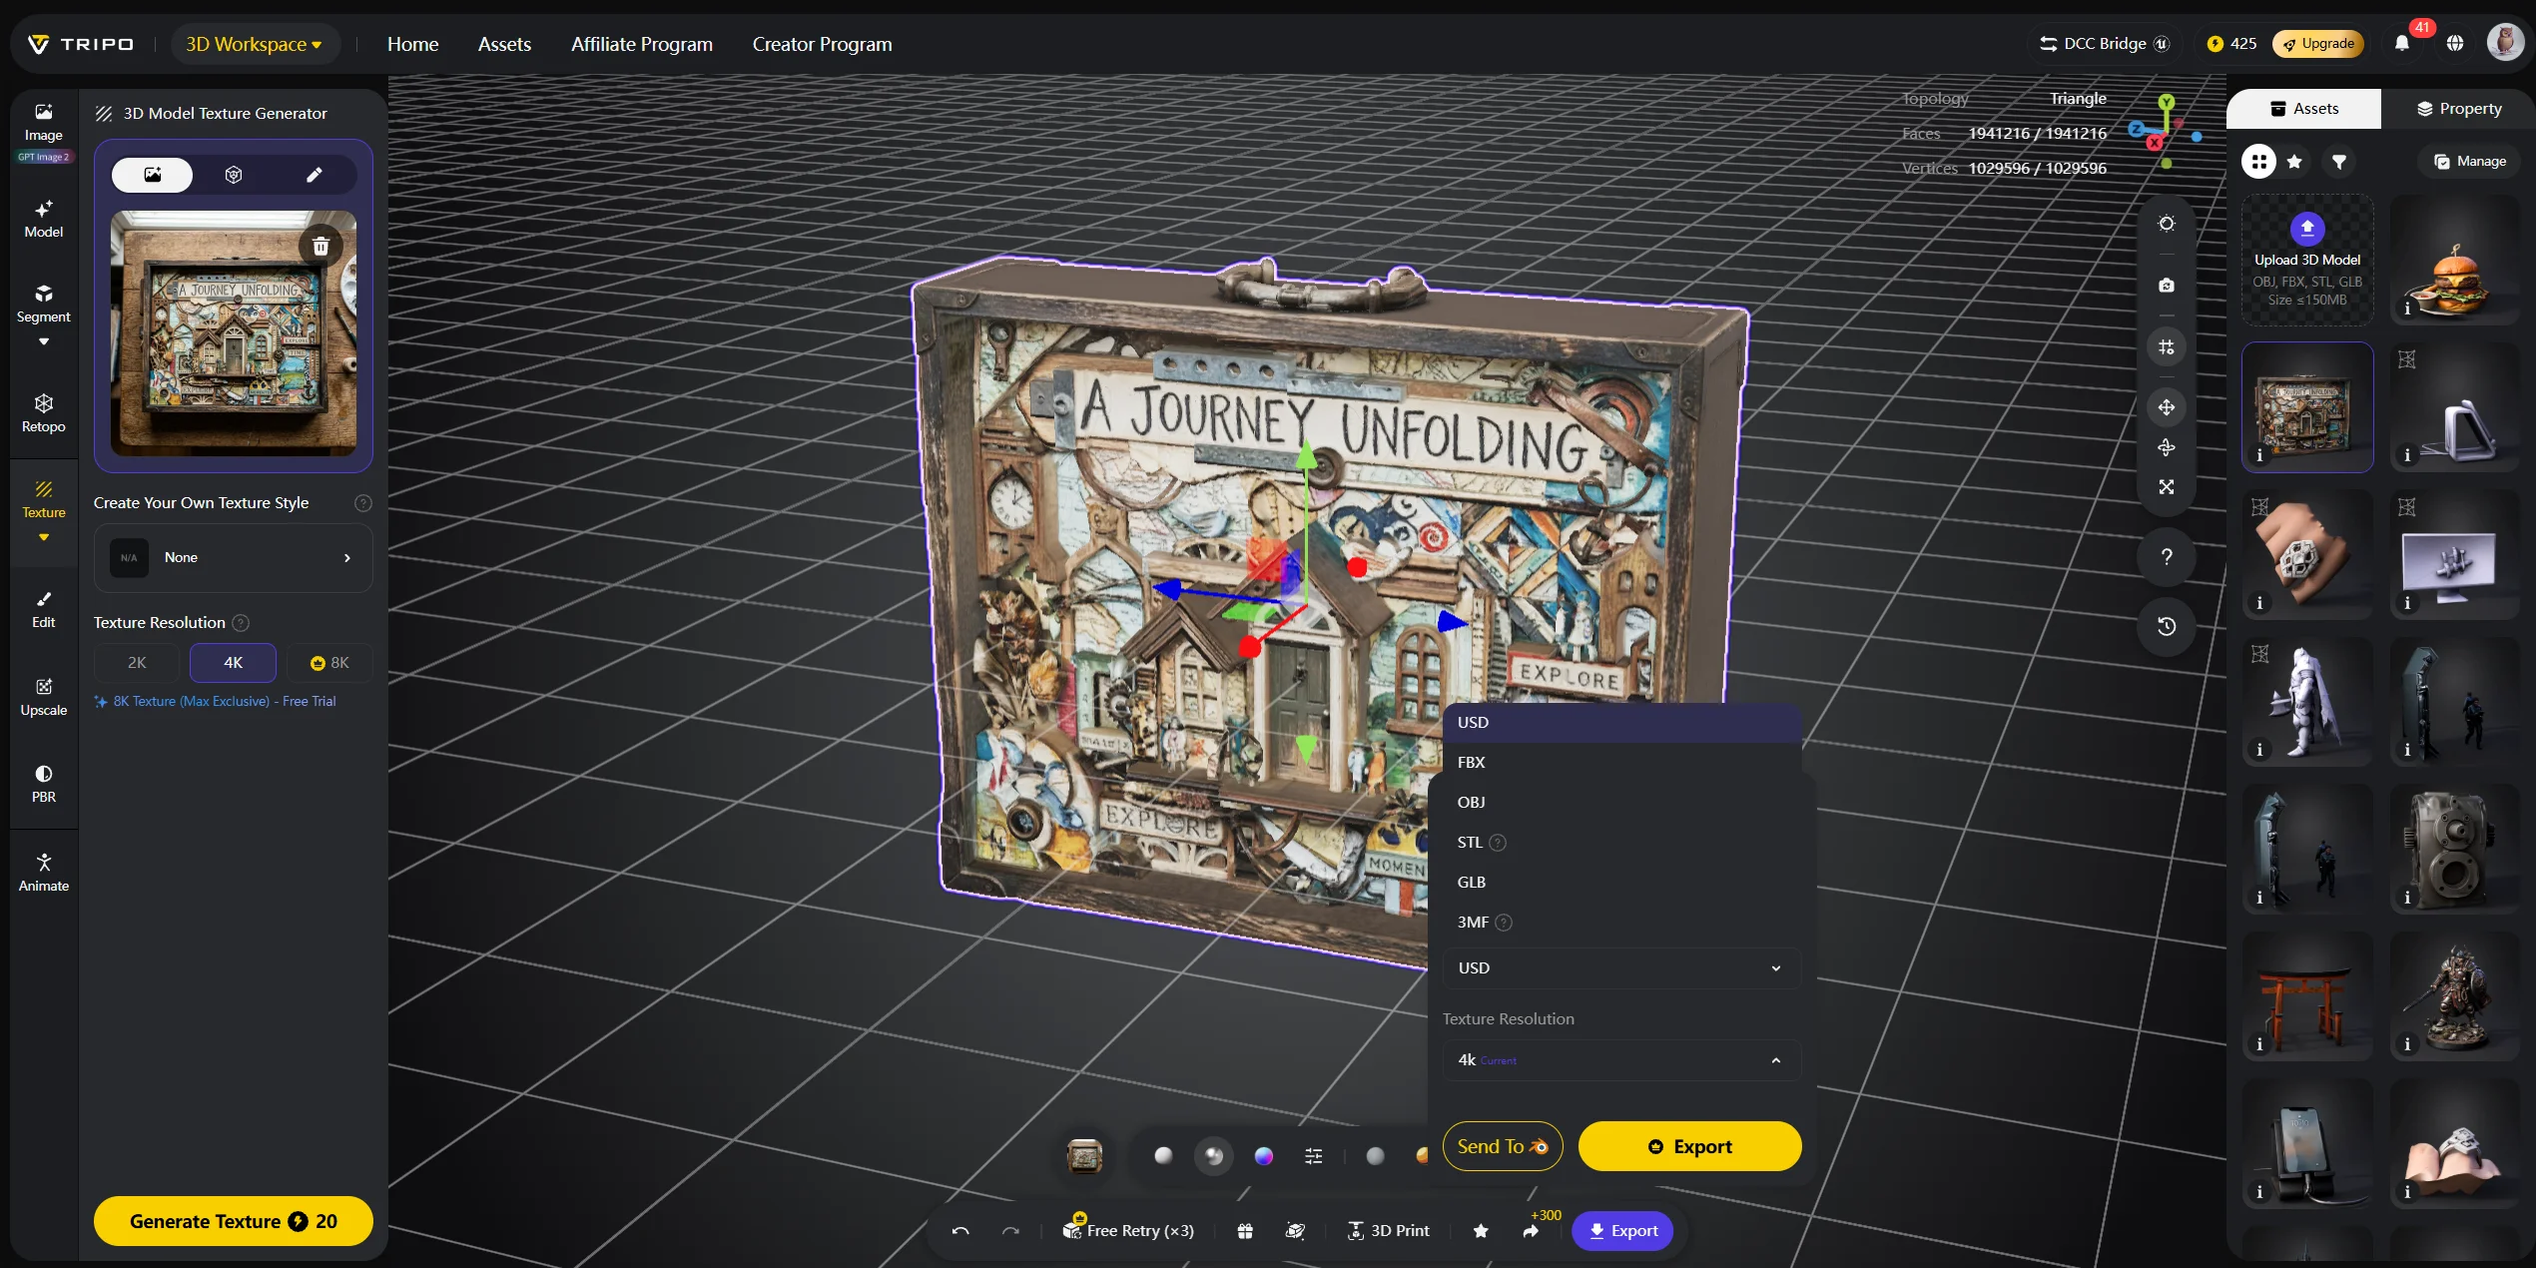Select the Edit tool with brush icon
Viewport: 2536px width, 1268px height.
point(44,609)
